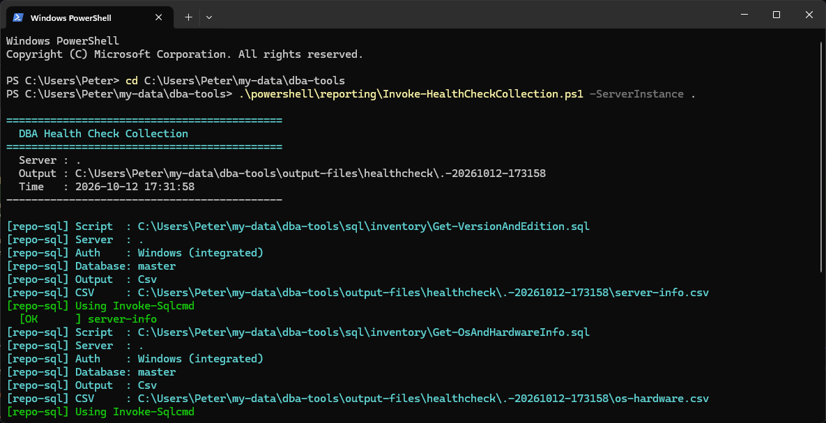Screen dimensions: 826x423
Task: Click the 'Server : .' line under the heading
Action: tap(50, 160)
